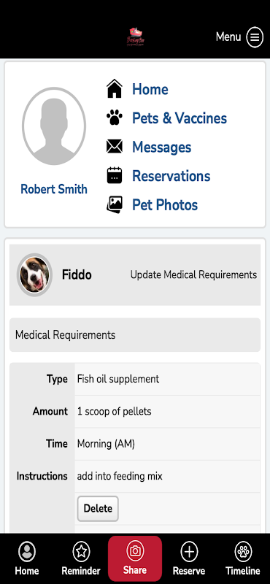Open the Pets & Vaccines link
Image resolution: width=270 pixels, height=584 pixels.
[x=180, y=118]
